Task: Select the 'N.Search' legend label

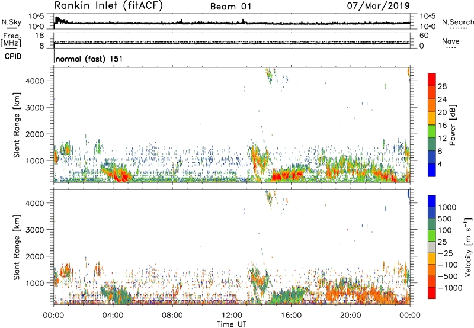Action: pyautogui.click(x=457, y=22)
